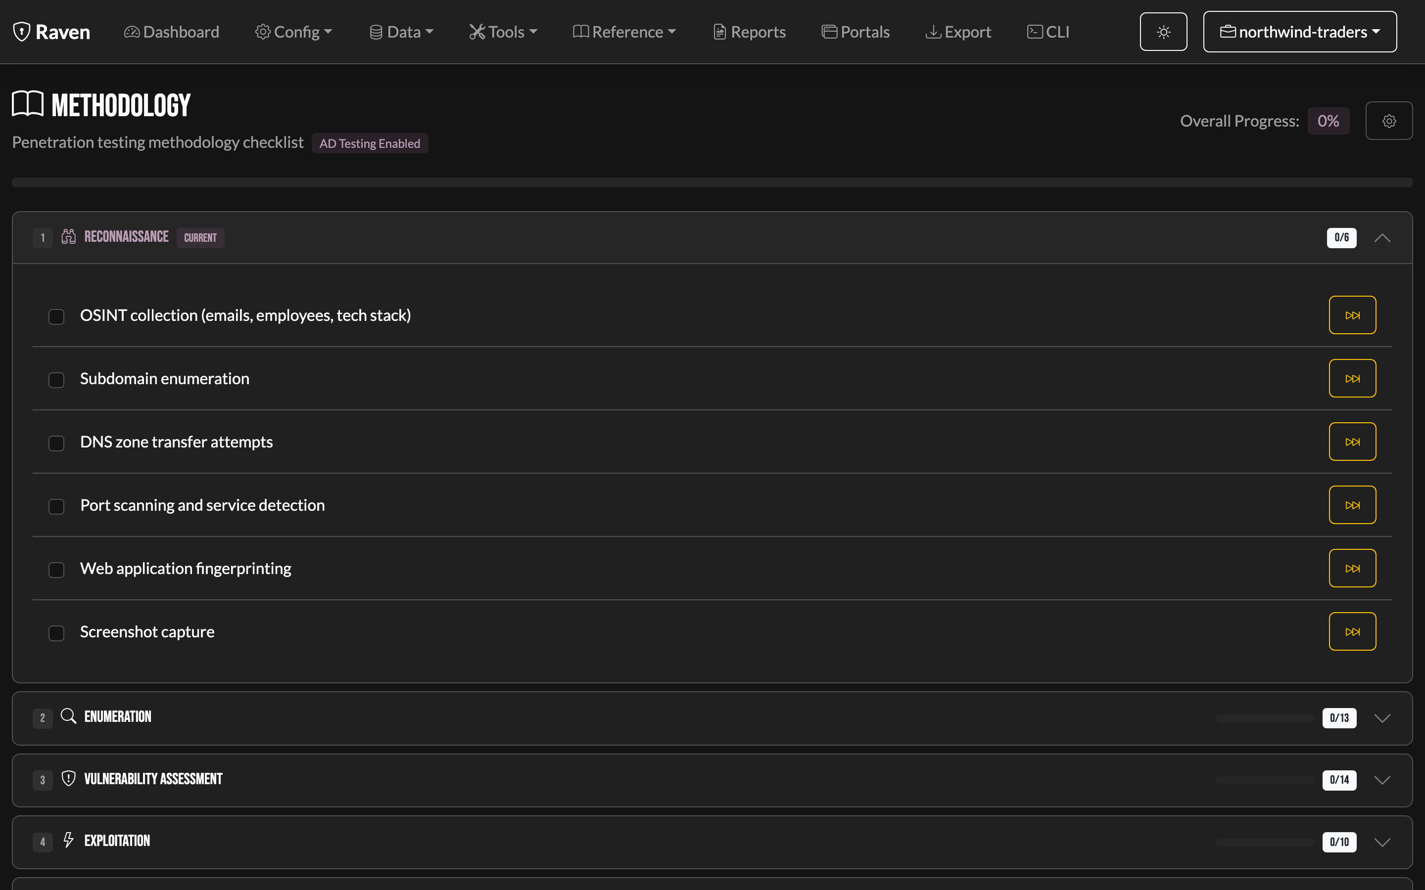Viewport: 1425px width, 890px height.
Task: Open methodology settings gear icon
Action: click(1388, 121)
